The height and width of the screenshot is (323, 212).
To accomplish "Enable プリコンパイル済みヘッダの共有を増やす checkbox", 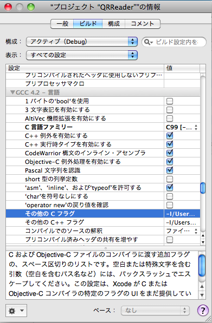I will click(170, 240).
